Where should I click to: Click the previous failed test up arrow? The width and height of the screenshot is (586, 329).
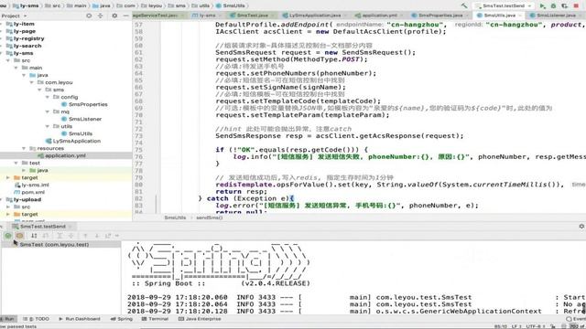[x=85, y=236]
